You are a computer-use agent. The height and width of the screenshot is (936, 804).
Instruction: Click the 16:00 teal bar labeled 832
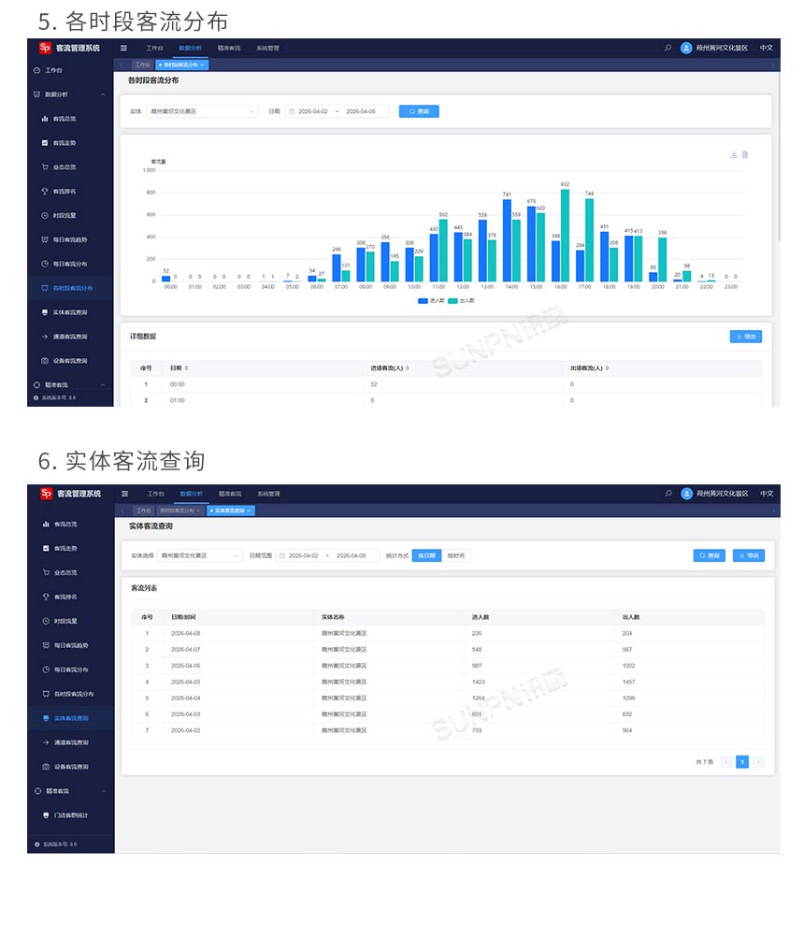tap(565, 235)
